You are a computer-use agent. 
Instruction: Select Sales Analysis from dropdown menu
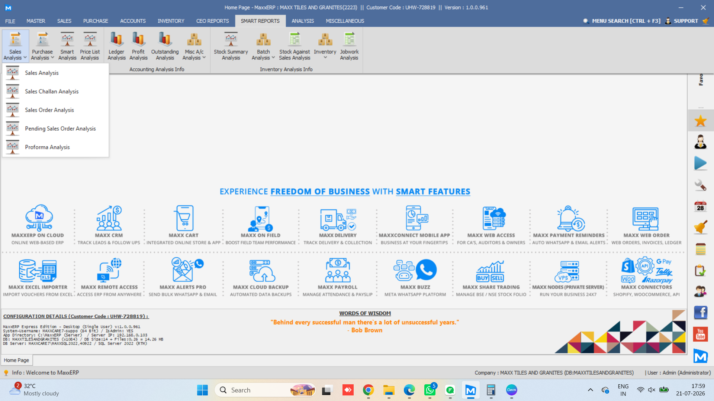click(56, 73)
